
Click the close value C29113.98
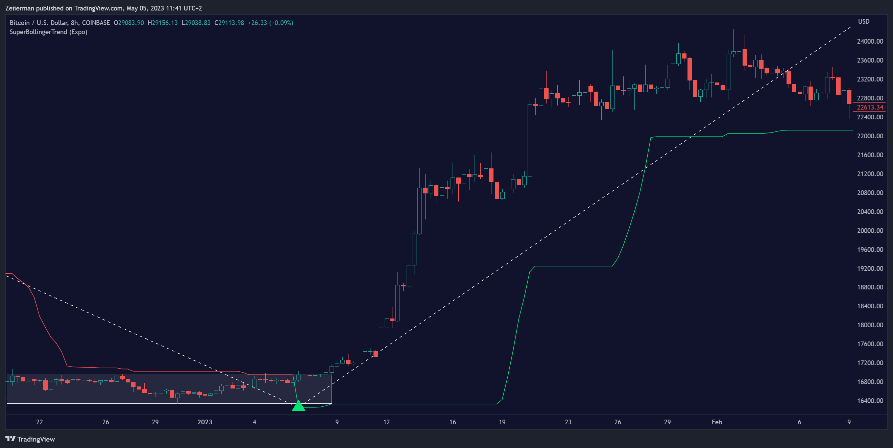(229, 23)
